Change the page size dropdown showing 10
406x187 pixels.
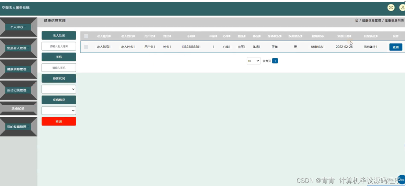[254, 61]
